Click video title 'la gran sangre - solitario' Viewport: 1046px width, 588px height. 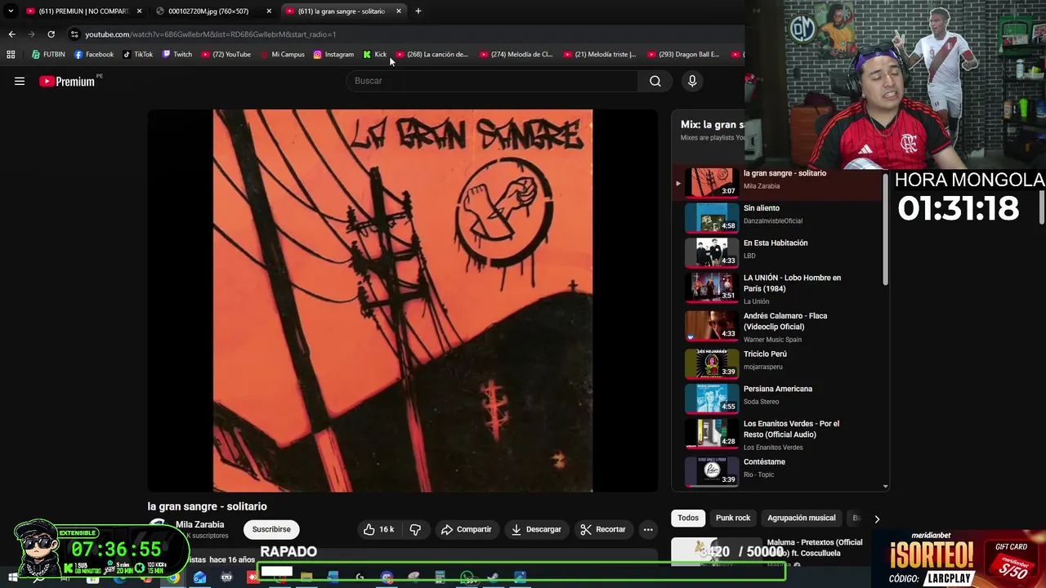(x=207, y=506)
